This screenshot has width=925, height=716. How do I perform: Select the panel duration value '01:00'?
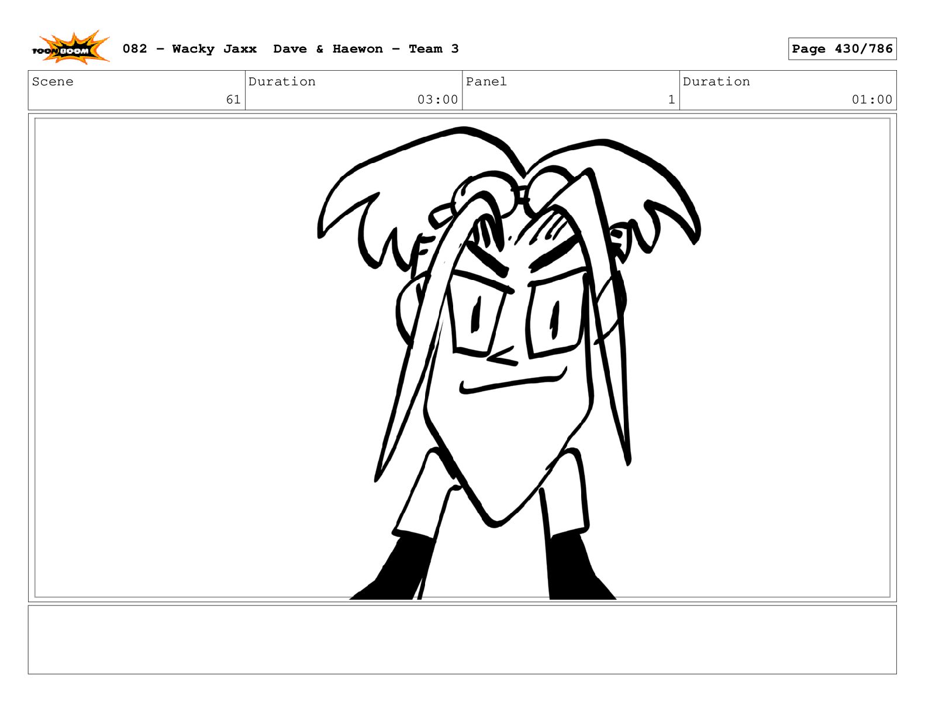872,99
